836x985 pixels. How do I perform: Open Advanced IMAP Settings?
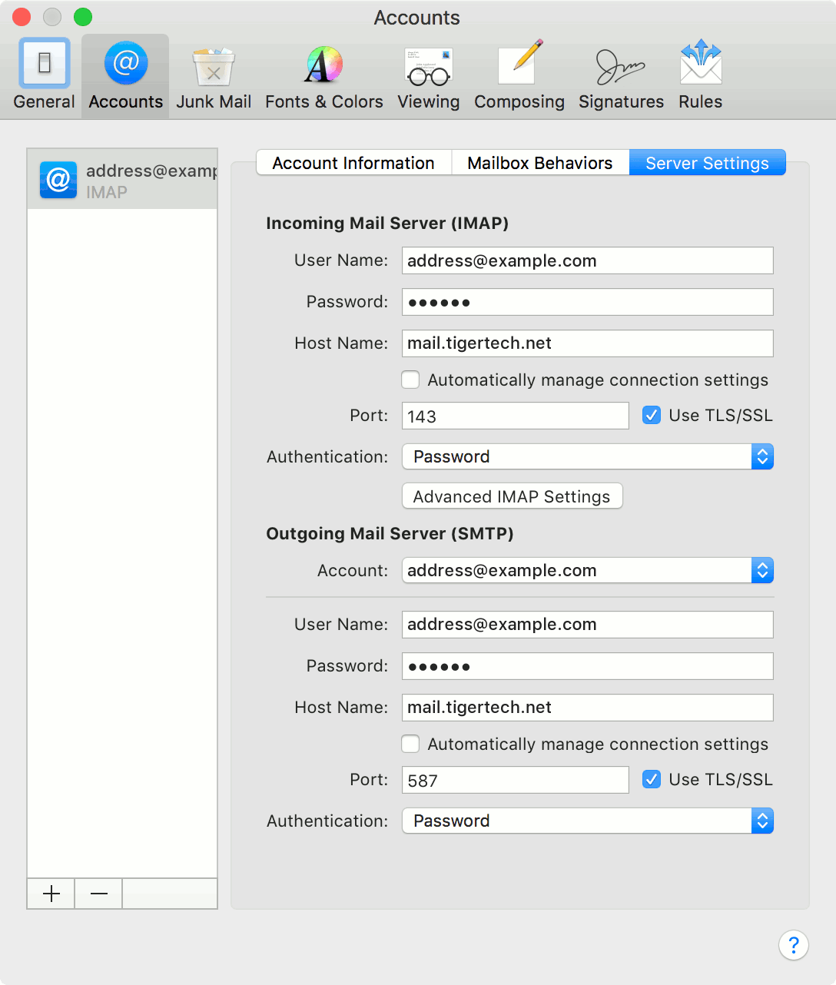512,496
